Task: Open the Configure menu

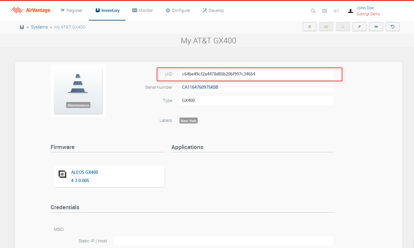Action: click(x=178, y=11)
